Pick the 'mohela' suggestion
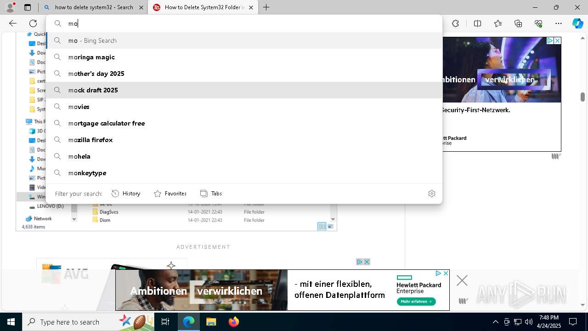Image resolution: width=588 pixels, height=331 pixels. (244, 156)
